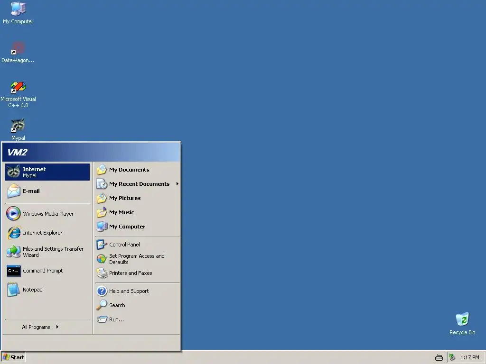
Task: Open My Documents in Start menu
Action: 137,170
